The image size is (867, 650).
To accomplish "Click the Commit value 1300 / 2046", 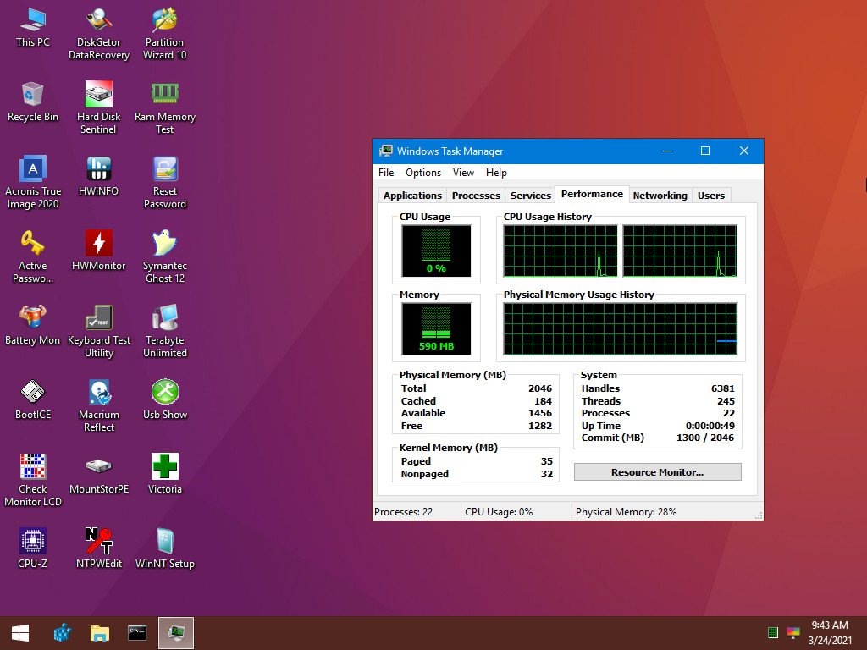I will (x=705, y=438).
